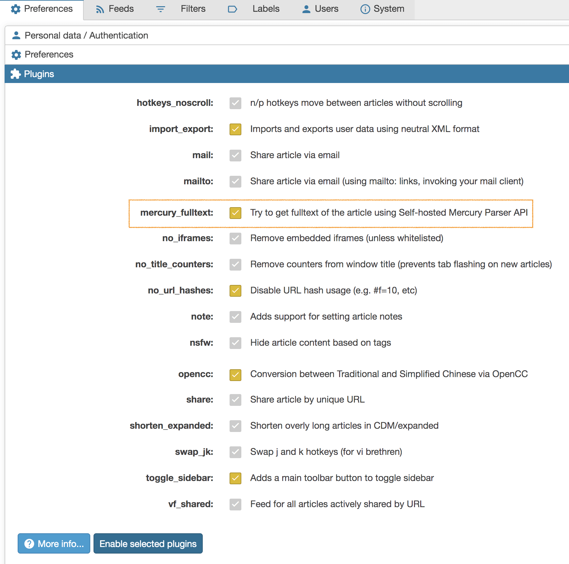Click 'Share article via email' description
569x564 pixels.
(295, 155)
